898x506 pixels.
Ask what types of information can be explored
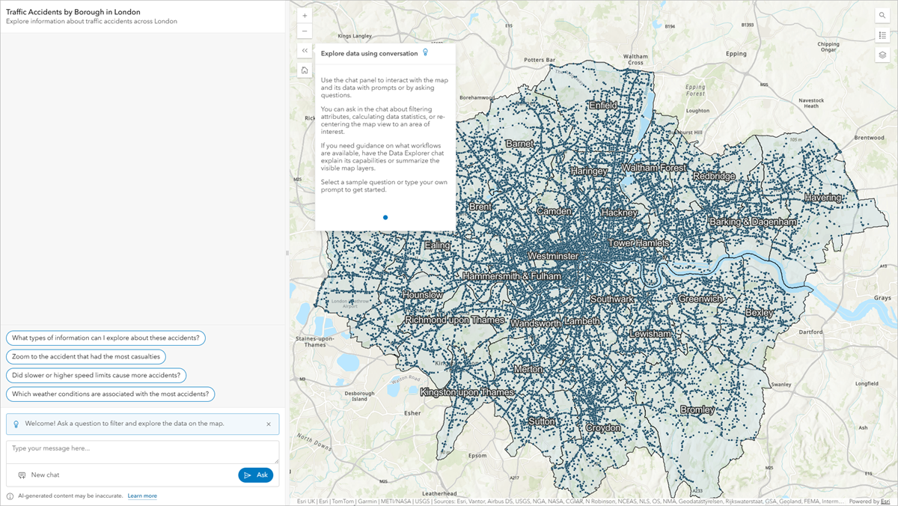106,338
